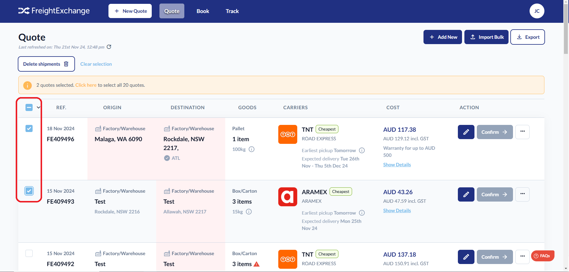
Task: Click reference text FE409496
Action: 60,139
